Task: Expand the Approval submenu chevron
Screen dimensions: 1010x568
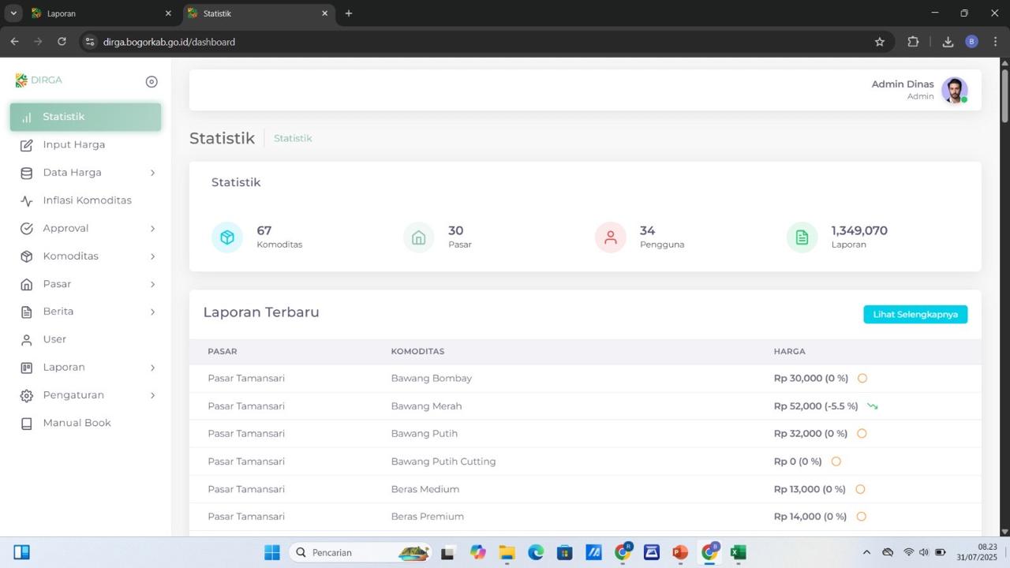Action: pyautogui.click(x=152, y=229)
